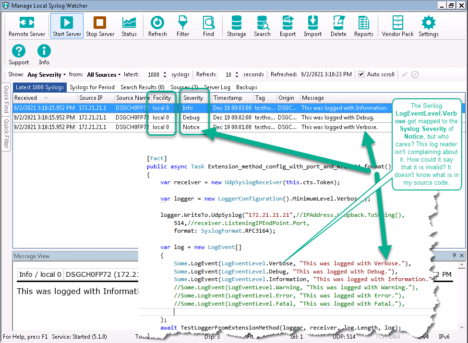Pin the Message View panel
This screenshot has height=343, width=468.
(x=454, y=256)
